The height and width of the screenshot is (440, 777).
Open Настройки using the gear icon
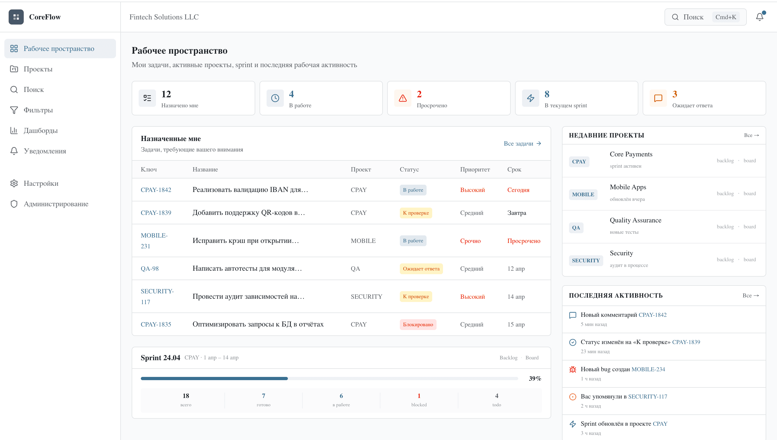(14, 183)
